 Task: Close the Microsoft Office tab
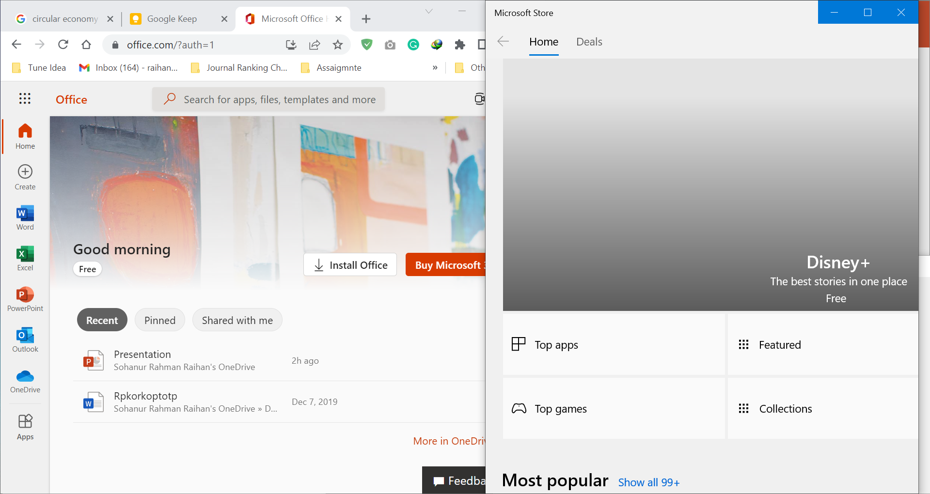tap(339, 19)
